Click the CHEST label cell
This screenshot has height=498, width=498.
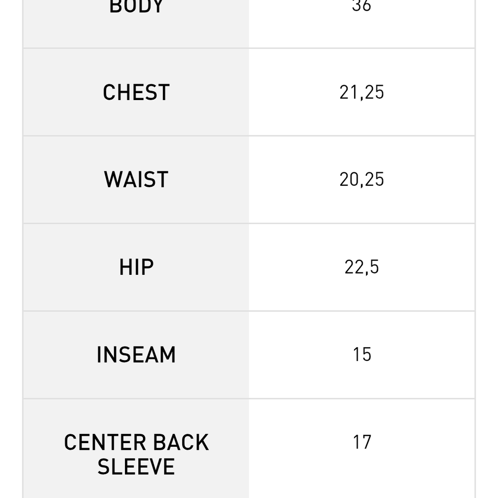[136, 93]
